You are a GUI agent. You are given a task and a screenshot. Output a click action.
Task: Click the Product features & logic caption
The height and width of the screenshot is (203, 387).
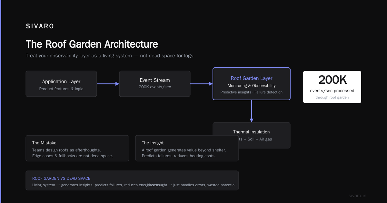tap(61, 89)
